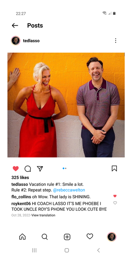Open the tedlasso username in post header
This screenshot has height=263, width=132.
coord(31,41)
